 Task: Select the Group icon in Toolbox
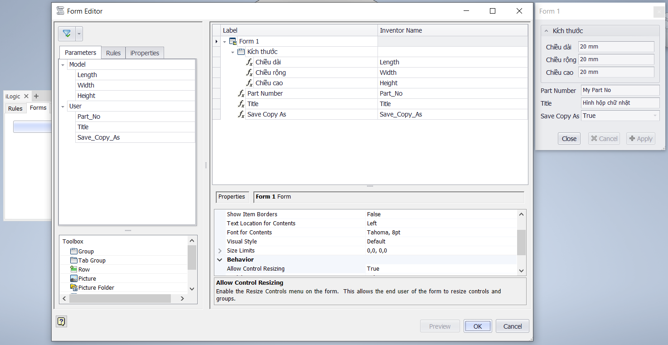pos(74,252)
